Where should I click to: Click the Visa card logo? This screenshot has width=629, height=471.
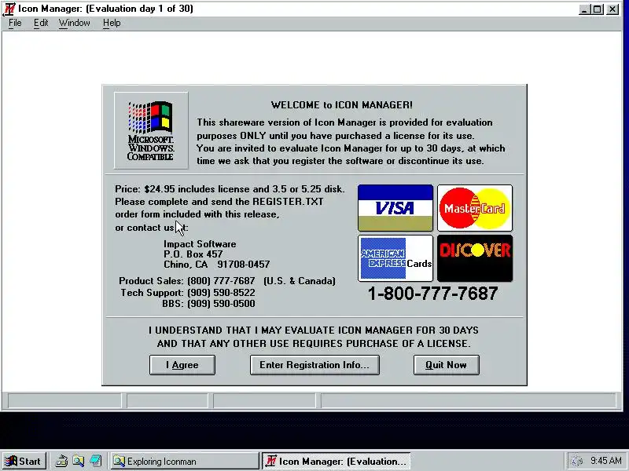point(395,208)
